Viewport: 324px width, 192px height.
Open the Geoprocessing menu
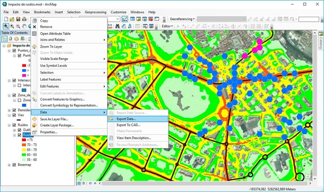click(95, 12)
